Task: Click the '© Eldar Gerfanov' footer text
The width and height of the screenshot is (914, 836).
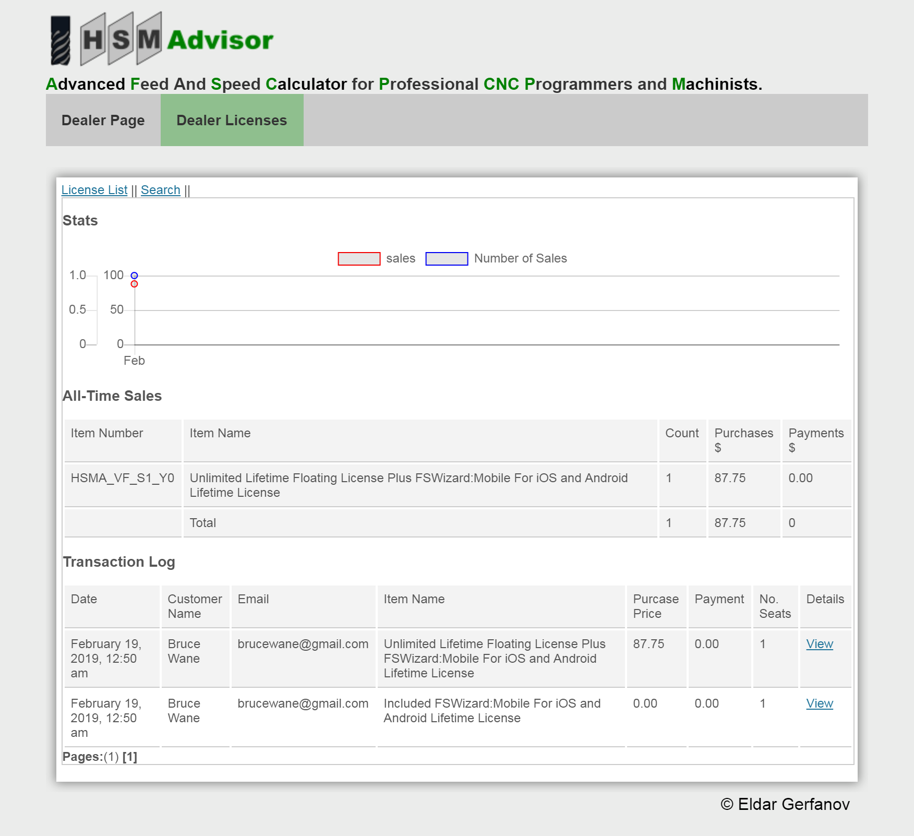Action: 785,804
